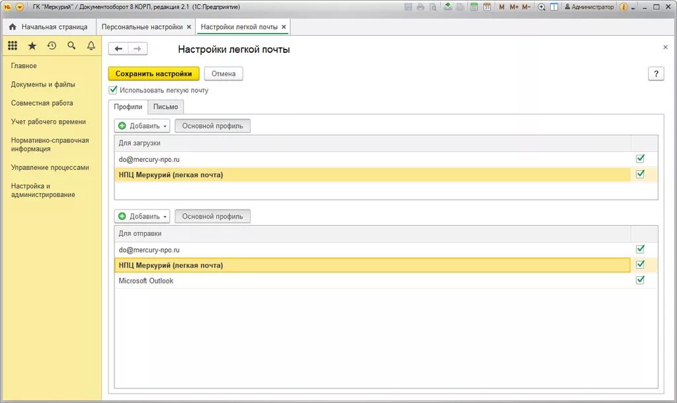This screenshot has height=403, width=677.
Task: Close the Настройки легкой почты tab
Action: point(284,26)
